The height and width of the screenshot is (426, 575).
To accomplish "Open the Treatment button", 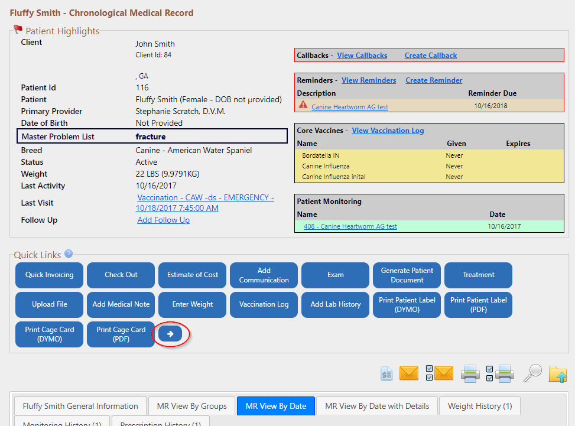I will click(478, 275).
